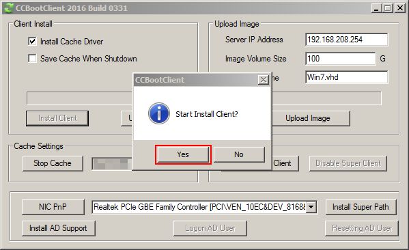Click the Install AD Support button
Image resolution: width=409 pixels, height=250 pixels.
[59, 228]
